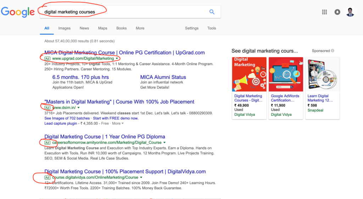363x199 pixels.
Task: Click the Ad badge for digitalvidya.com
Action: pos(47,178)
